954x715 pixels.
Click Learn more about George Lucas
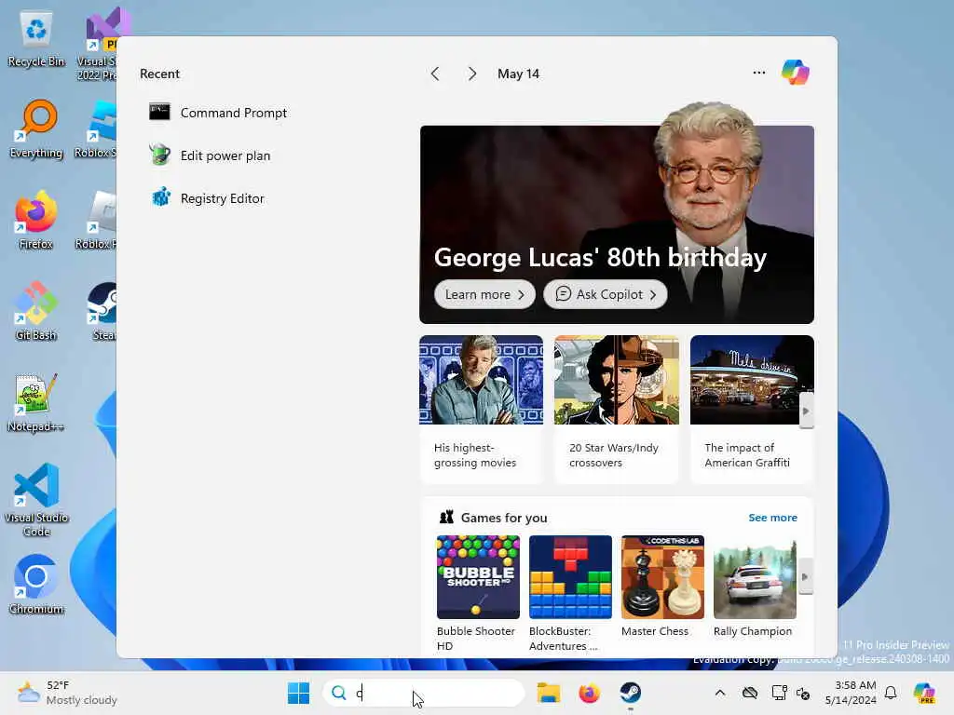tap(484, 294)
